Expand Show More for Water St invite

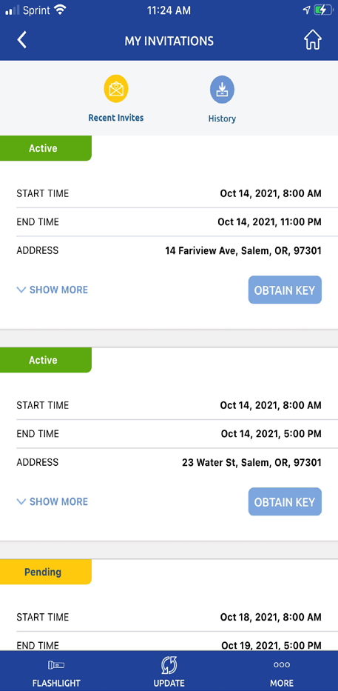(53, 501)
